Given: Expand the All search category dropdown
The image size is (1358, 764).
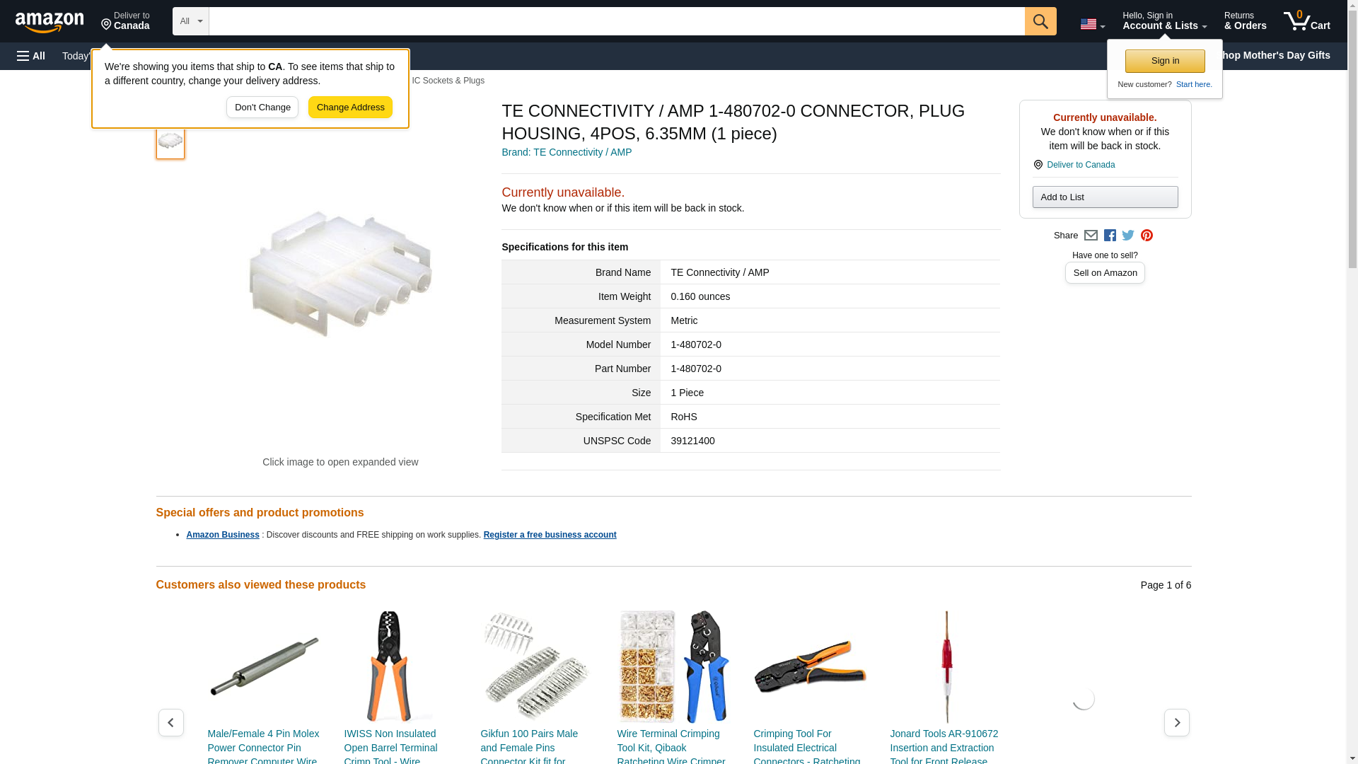Looking at the screenshot, I should pyautogui.click(x=190, y=21).
